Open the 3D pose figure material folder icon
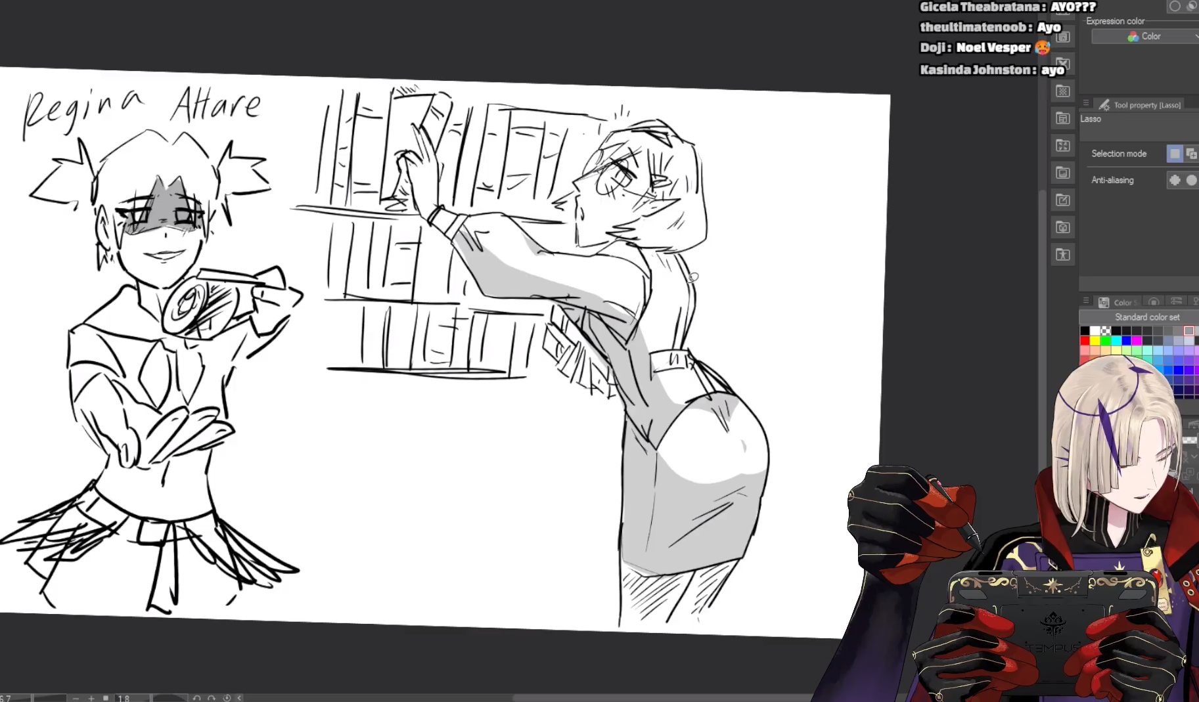1199x702 pixels. pyautogui.click(x=1063, y=255)
